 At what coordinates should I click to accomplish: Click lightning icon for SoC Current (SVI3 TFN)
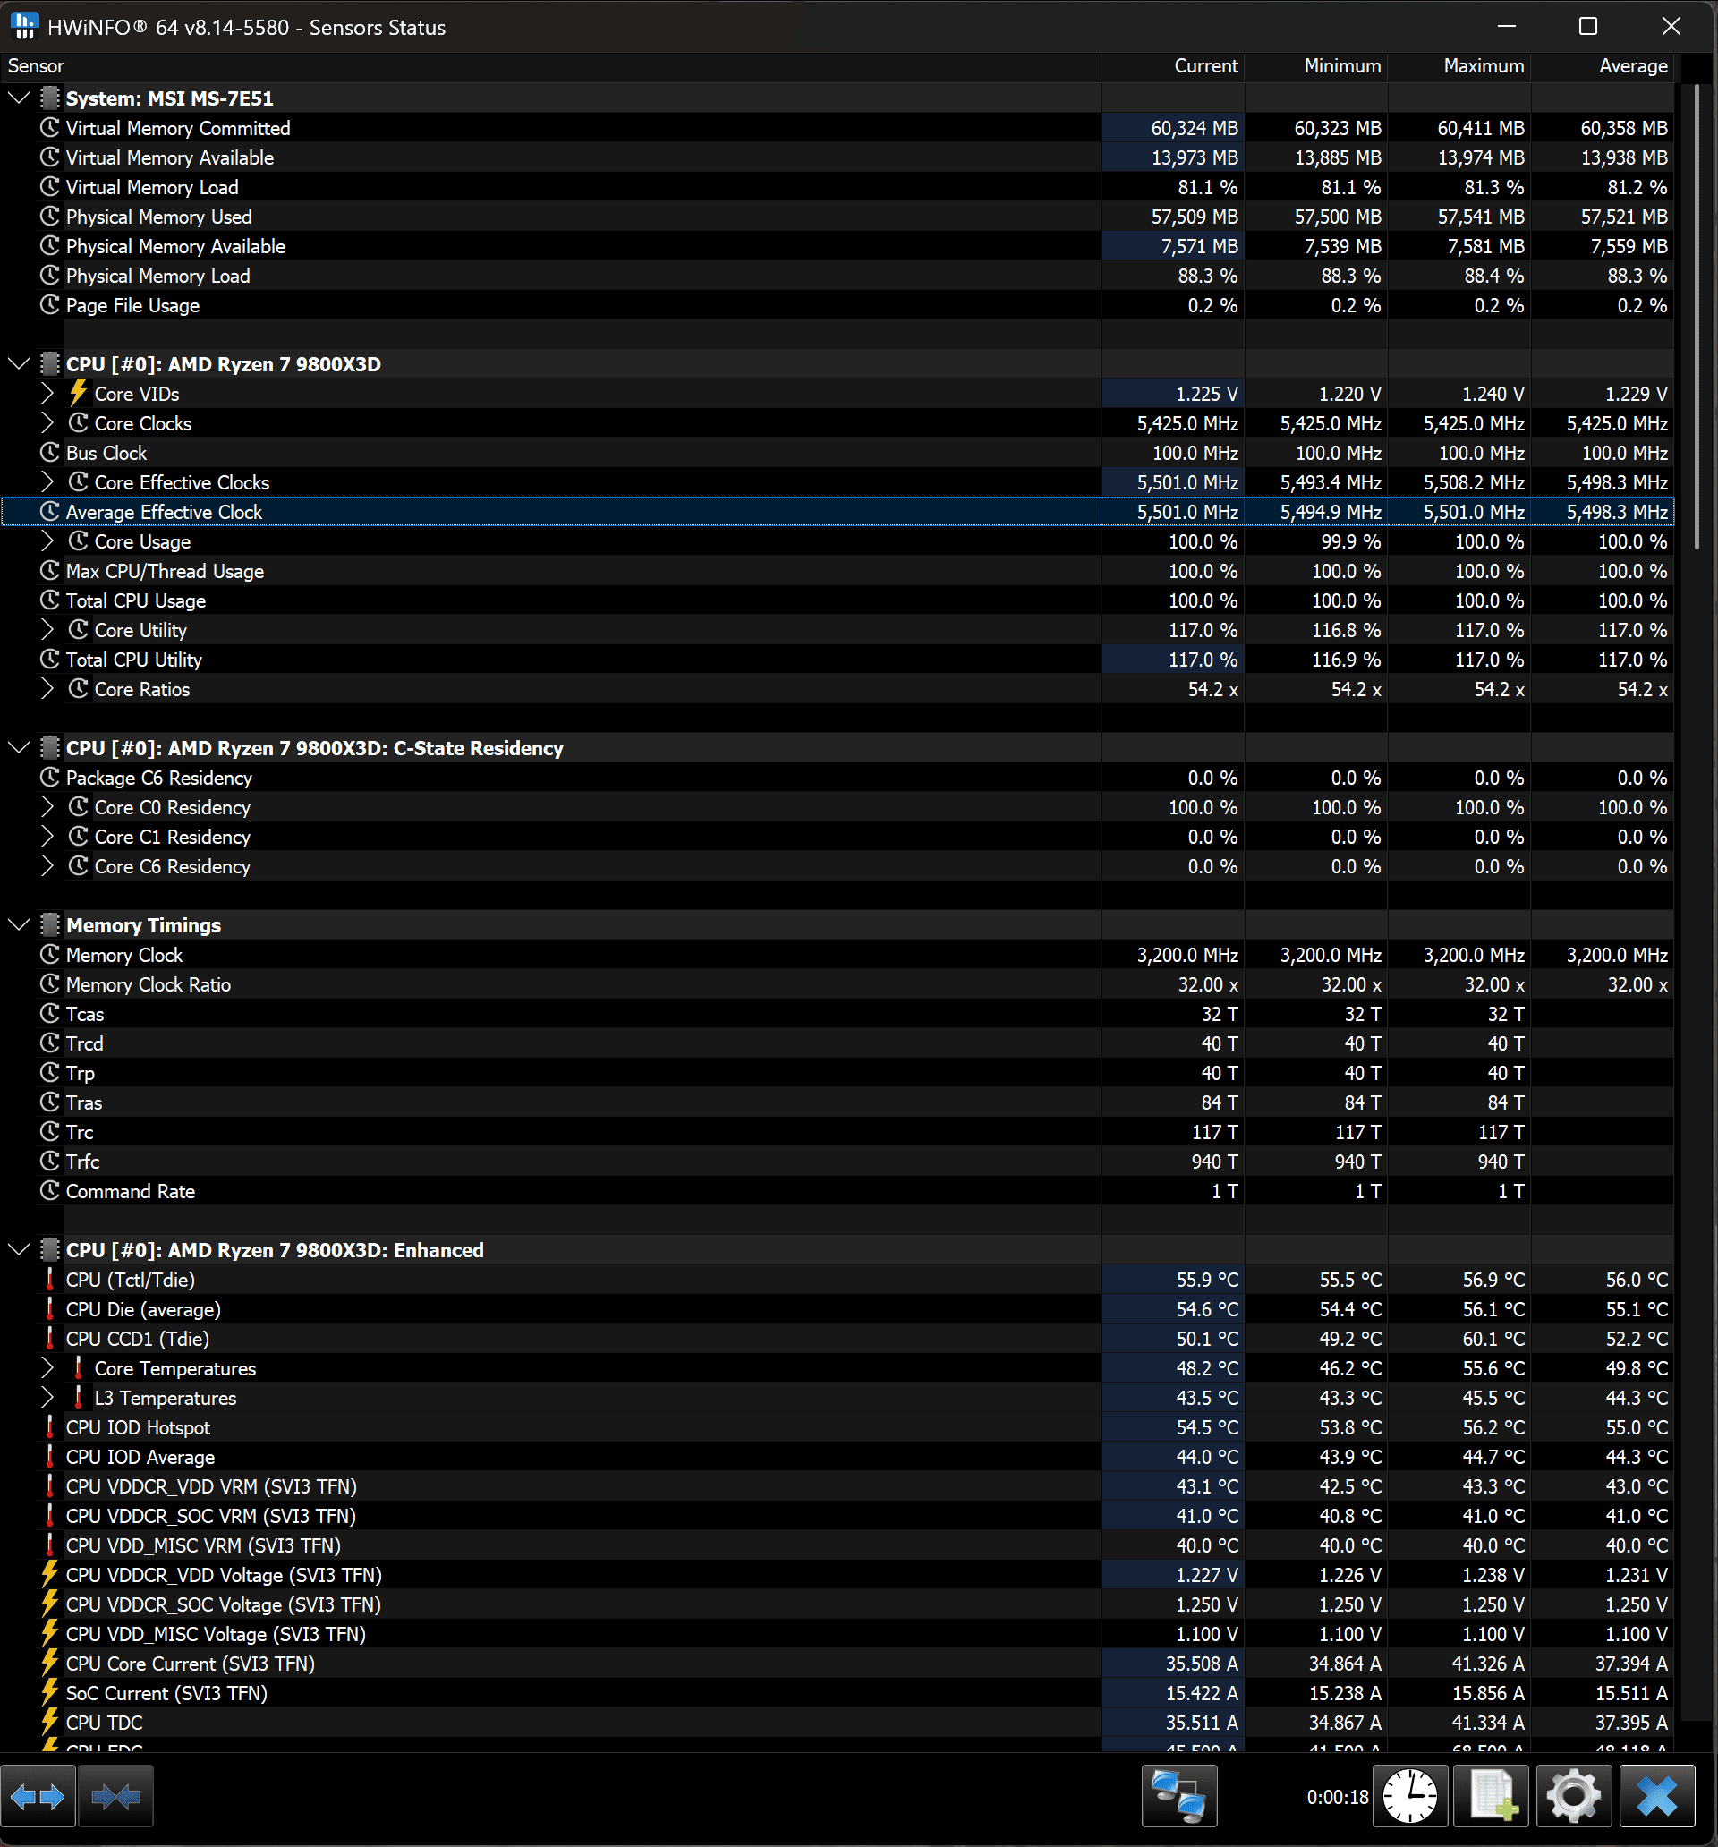pos(50,1693)
